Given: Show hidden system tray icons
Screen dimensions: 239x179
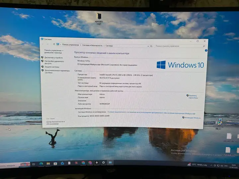Looking at the screenshot, I should pos(211,165).
